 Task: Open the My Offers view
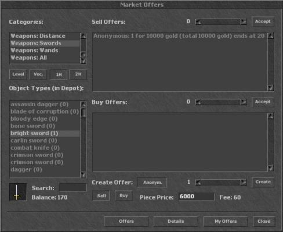(226, 221)
